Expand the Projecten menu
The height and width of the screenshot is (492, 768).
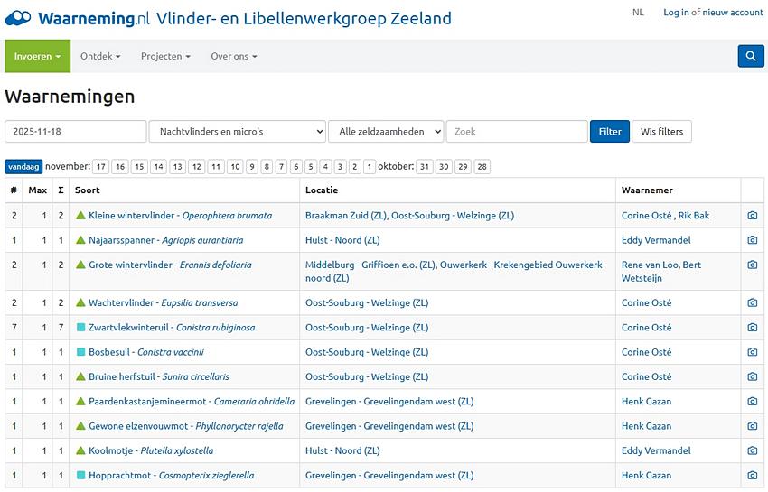click(165, 56)
